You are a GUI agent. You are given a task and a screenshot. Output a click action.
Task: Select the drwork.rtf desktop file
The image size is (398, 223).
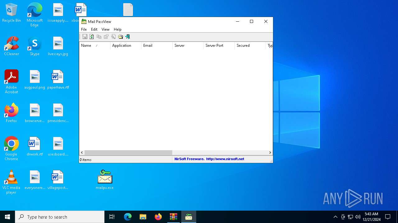35,146
